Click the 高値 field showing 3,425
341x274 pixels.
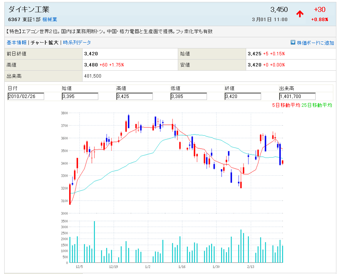pos(135,96)
